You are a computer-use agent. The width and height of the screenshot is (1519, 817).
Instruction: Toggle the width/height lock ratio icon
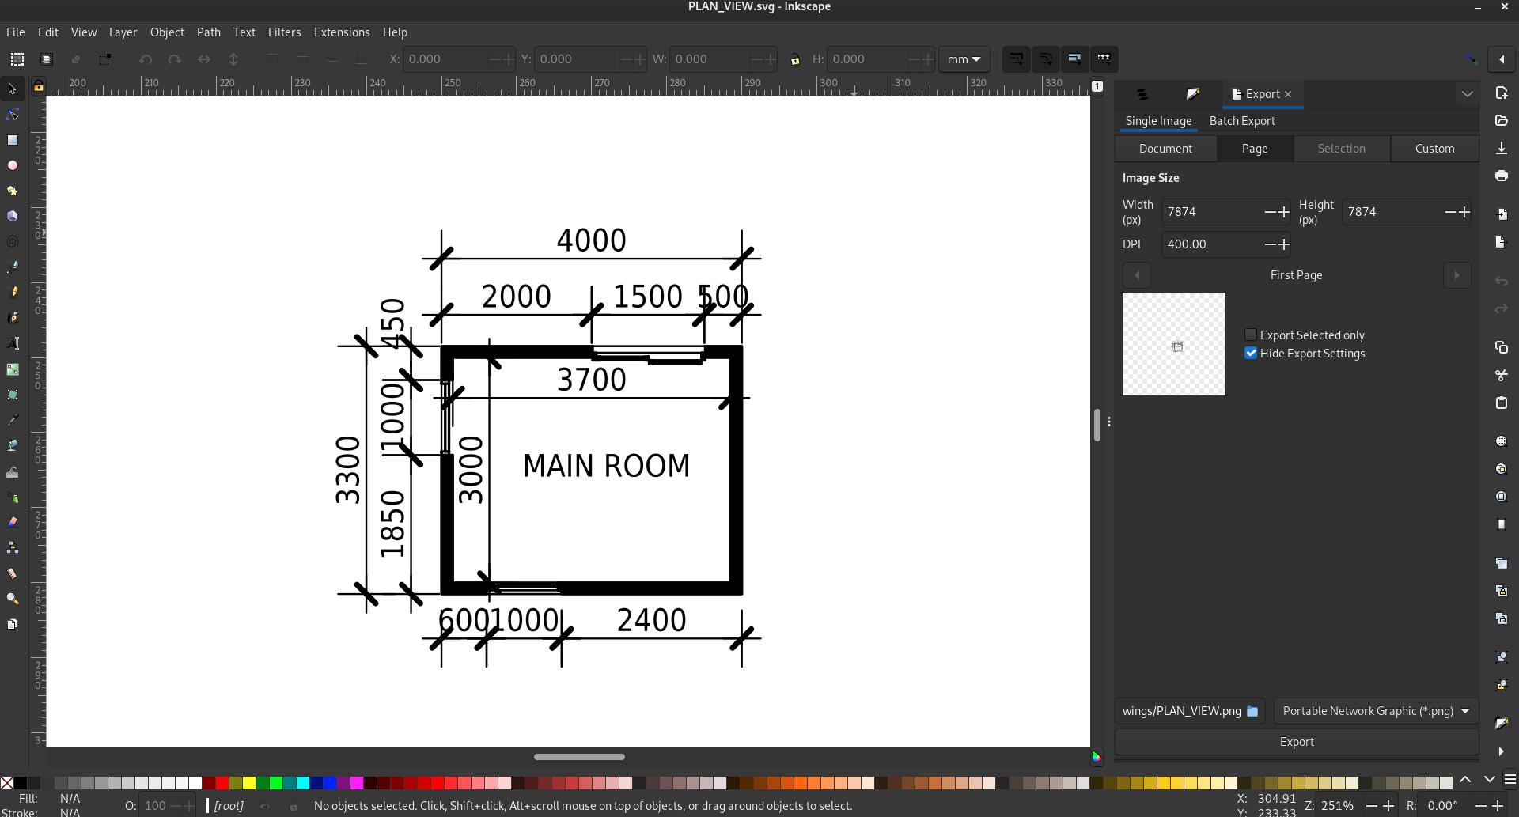(x=795, y=59)
